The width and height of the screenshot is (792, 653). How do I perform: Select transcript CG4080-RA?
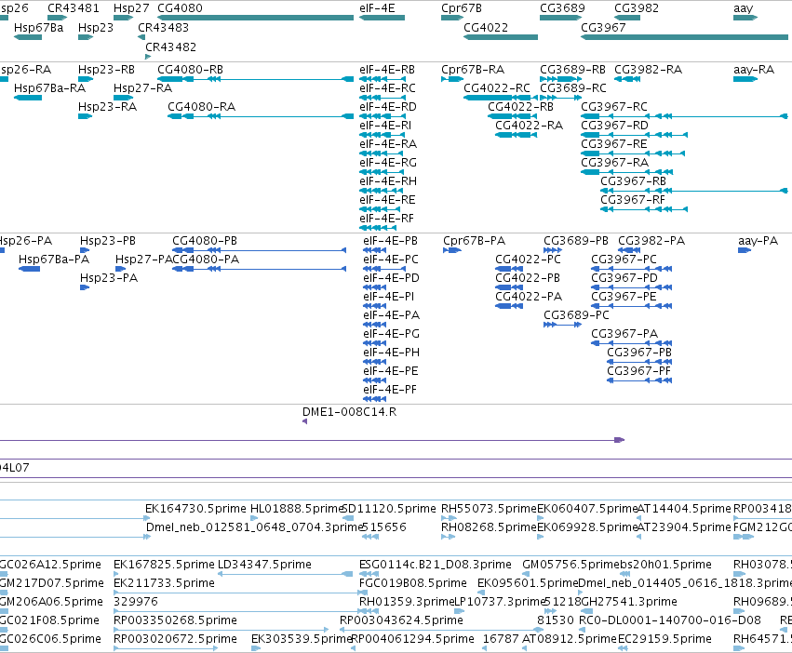tap(261, 116)
